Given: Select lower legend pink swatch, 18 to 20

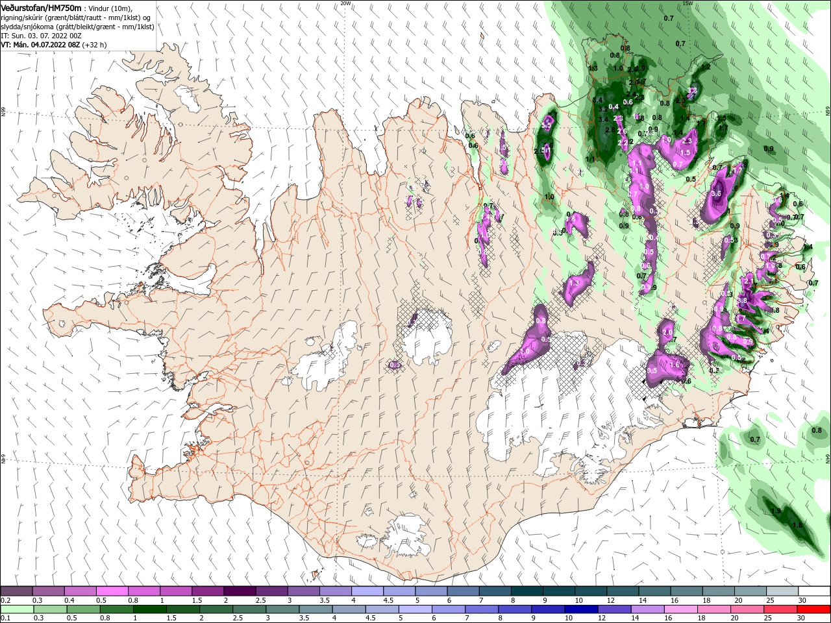Looking at the screenshot, I should [713, 609].
